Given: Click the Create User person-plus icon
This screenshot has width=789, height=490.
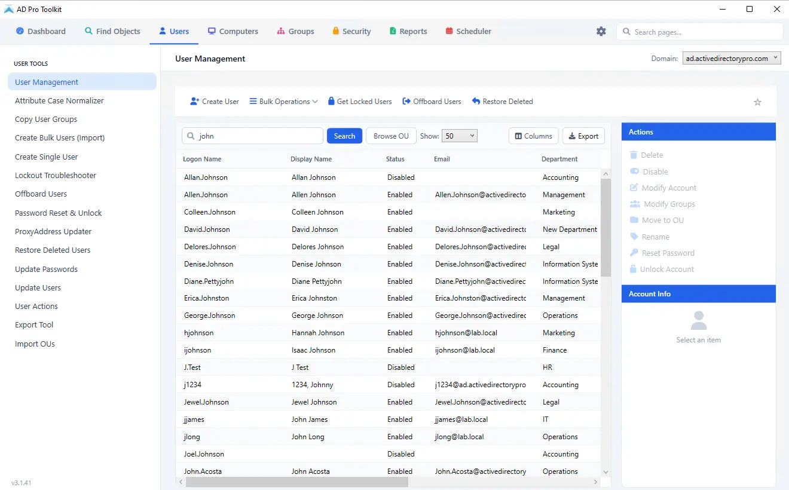Looking at the screenshot, I should [195, 102].
